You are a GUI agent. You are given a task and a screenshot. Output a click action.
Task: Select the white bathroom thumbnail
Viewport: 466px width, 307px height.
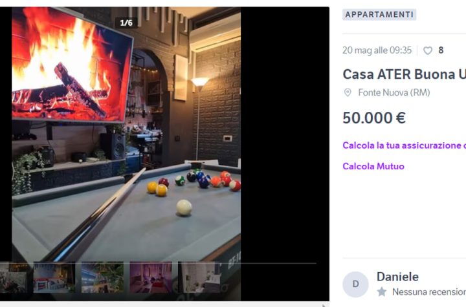pyautogui.click(x=199, y=277)
